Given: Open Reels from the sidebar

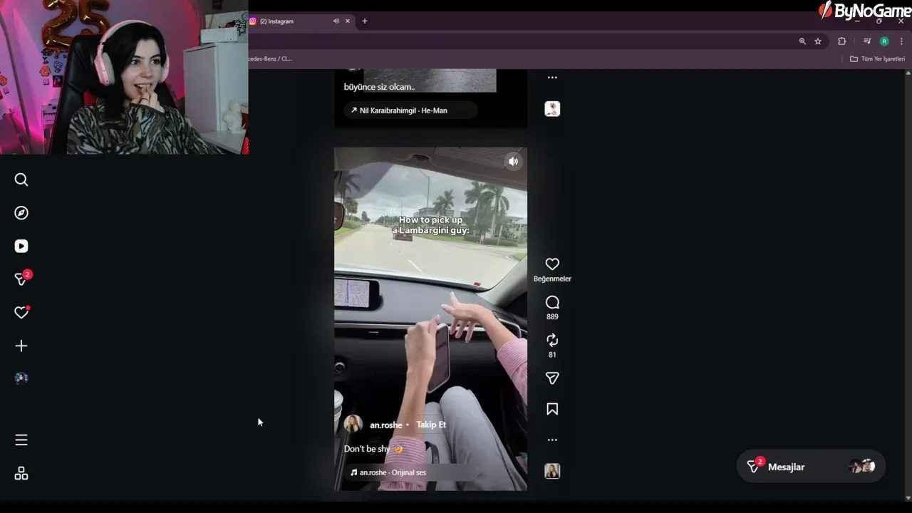Looking at the screenshot, I should [x=21, y=246].
